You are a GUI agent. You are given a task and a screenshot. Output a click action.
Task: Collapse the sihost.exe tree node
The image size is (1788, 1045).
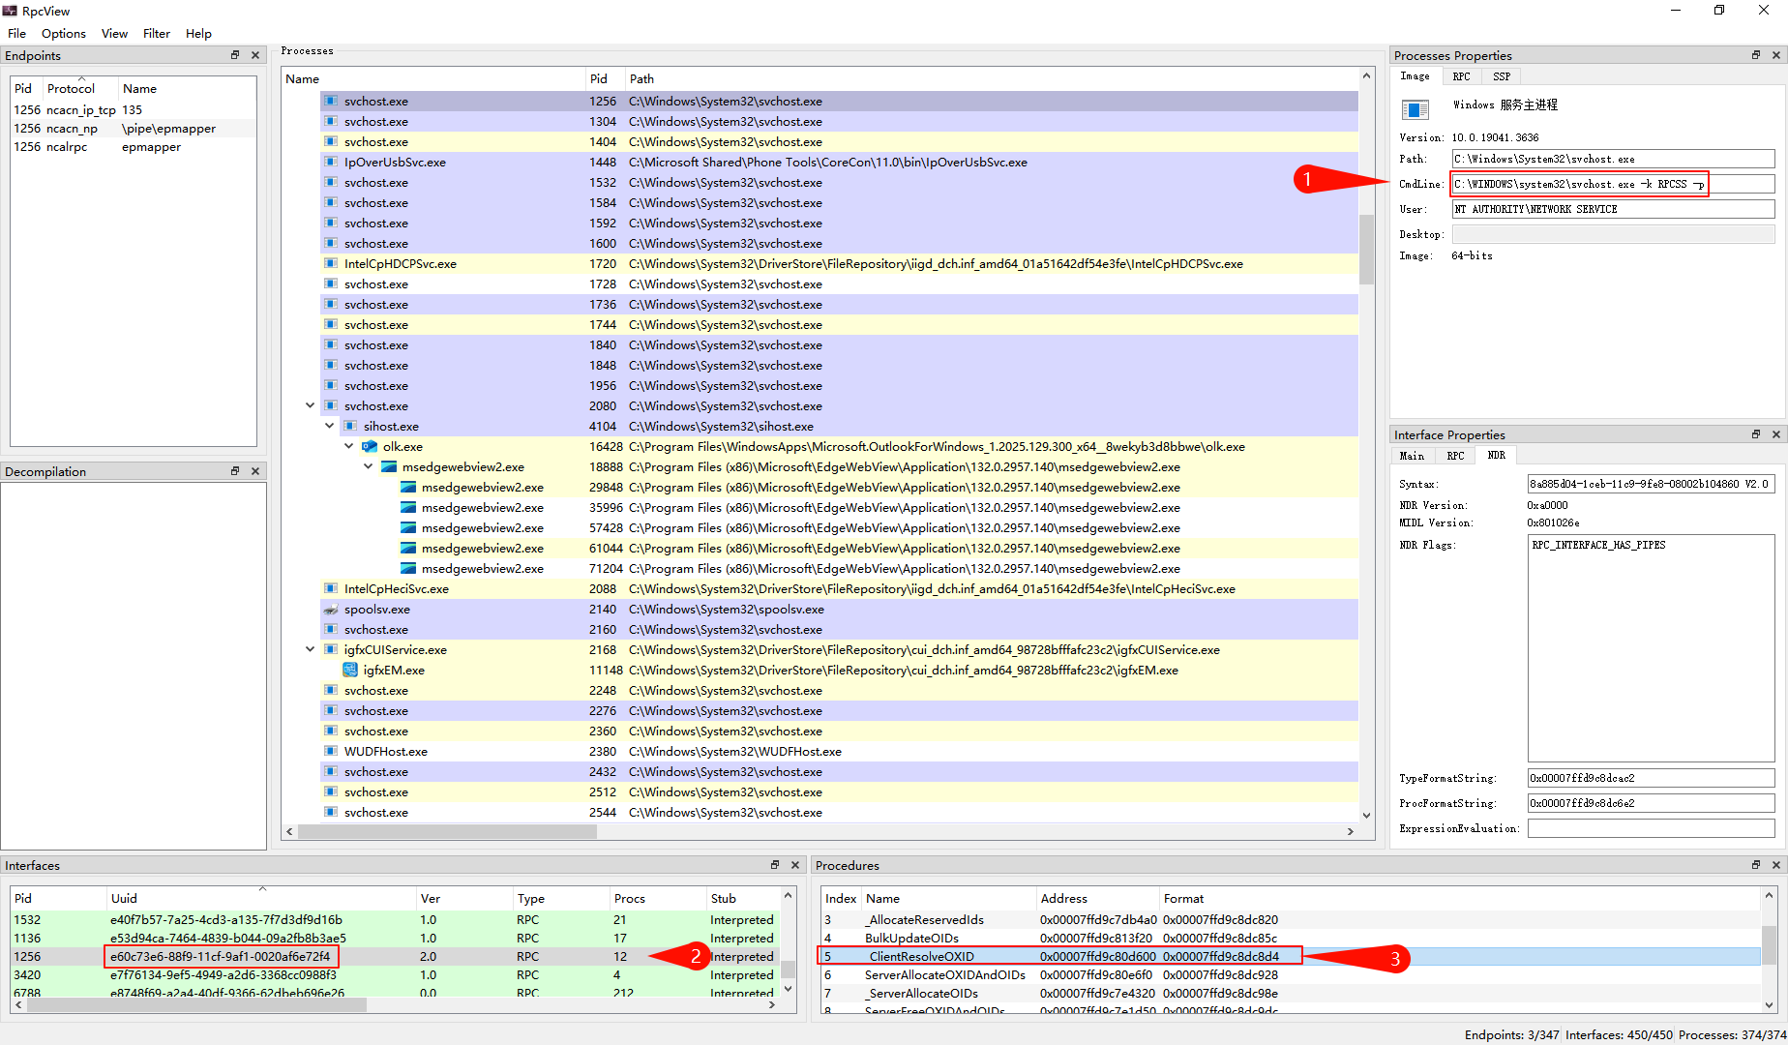pyautogui.click(x=329, y=426)
